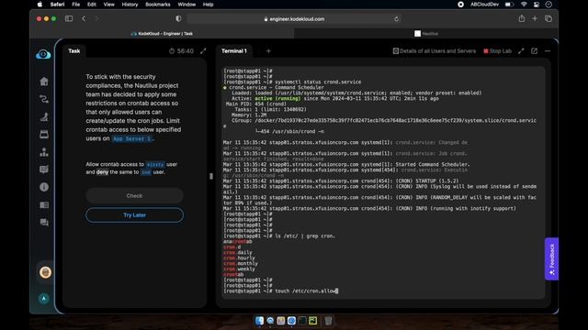Open the hierarchy tree sidebar icon
The image size is (588, 330).
pos(44,152)
